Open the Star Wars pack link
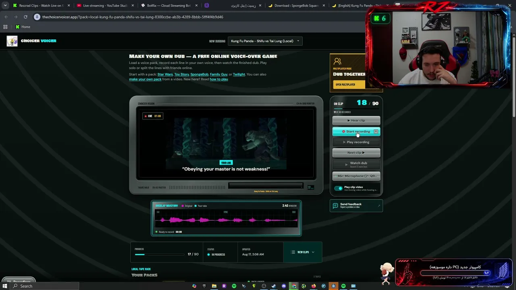The width and height of the screenshot is (516, 290). point(165,75)
